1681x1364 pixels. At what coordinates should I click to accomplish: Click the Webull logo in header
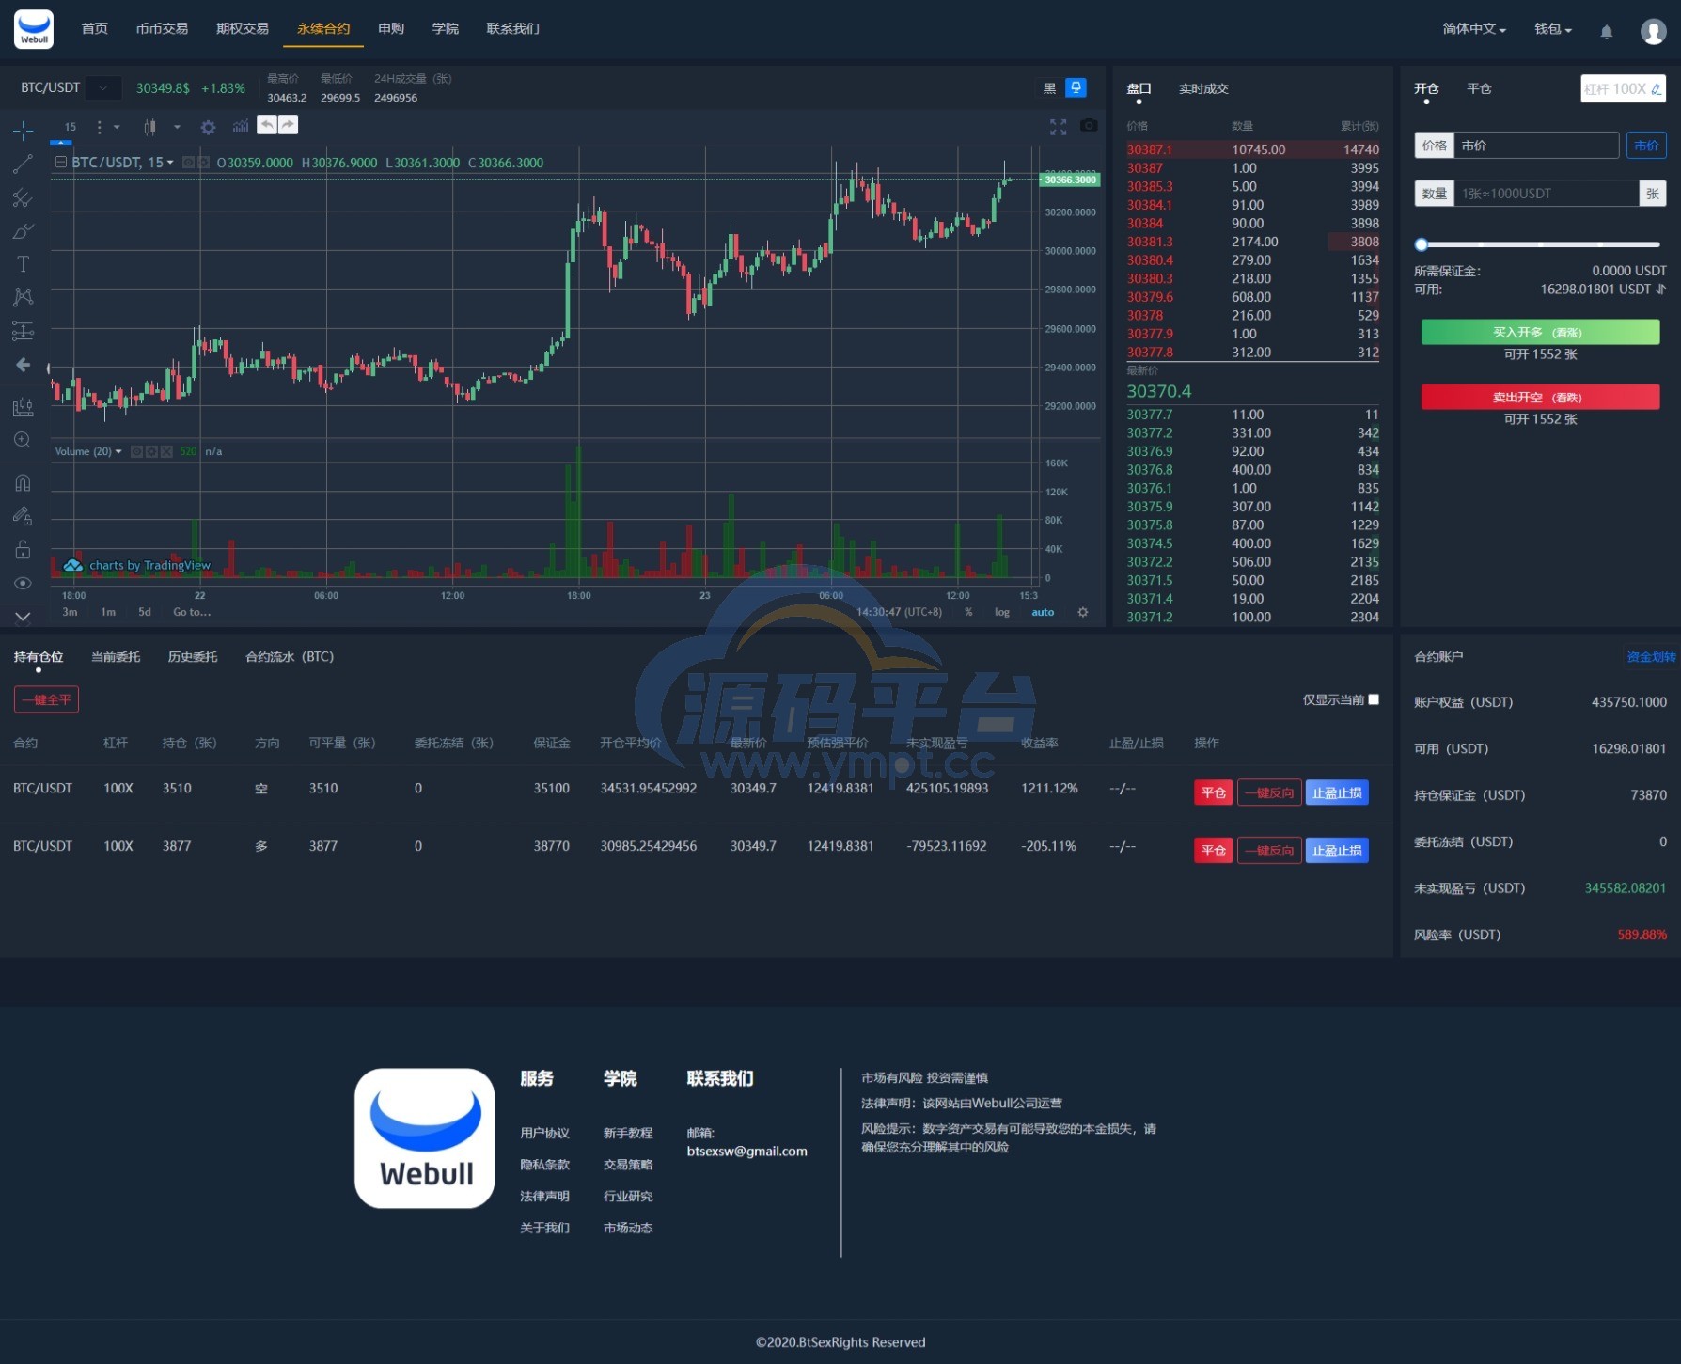tap(34, 29)
